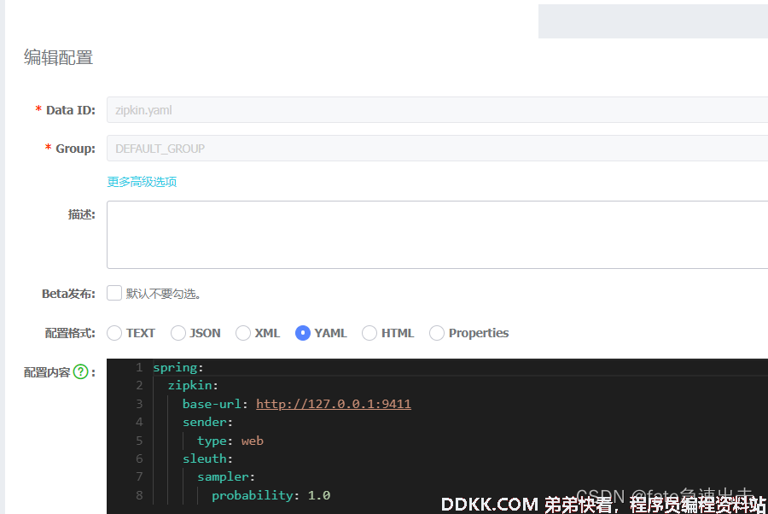Click the Data ID field zipkin.yaml
768x514 pixels.
click(x=437, y=110)
